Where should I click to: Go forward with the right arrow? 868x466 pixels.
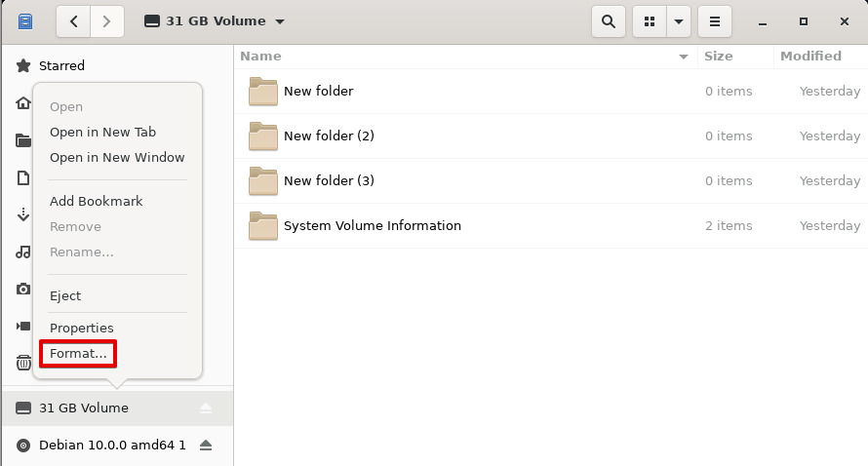tap(106, 21)
